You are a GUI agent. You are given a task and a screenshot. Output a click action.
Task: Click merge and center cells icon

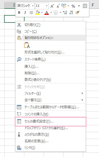[85, 6]
